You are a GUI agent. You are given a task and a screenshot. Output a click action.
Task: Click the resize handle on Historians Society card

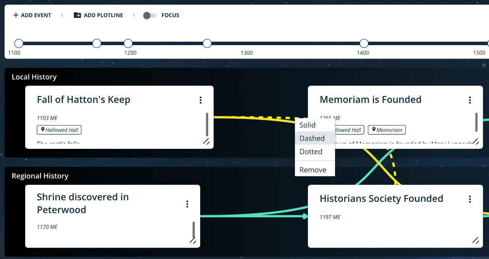click(x=475, y=241)
